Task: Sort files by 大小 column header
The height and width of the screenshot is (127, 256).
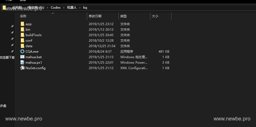Action: (155, 16)
